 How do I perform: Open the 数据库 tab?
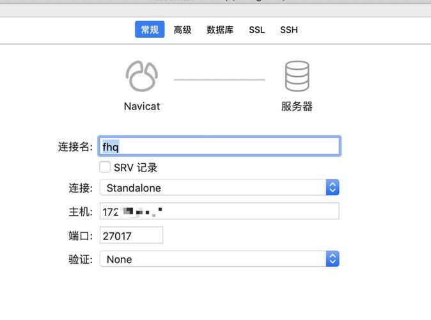coord(220,29)
